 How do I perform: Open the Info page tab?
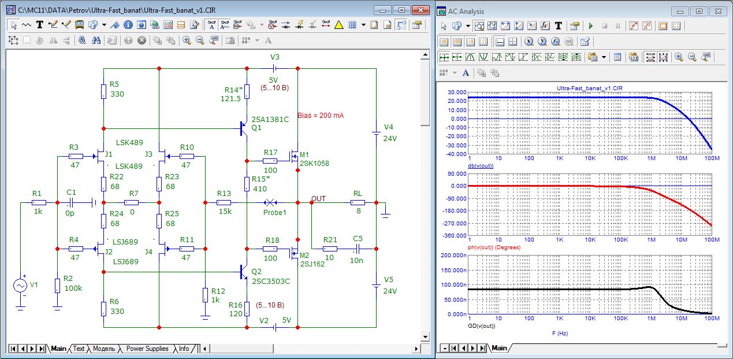pos(184,349)
